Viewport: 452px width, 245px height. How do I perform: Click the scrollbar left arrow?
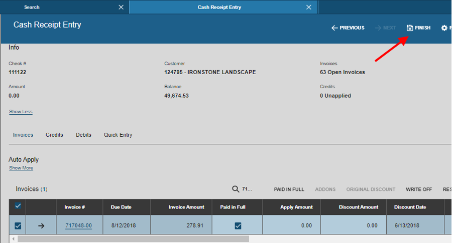pos(13,239)
